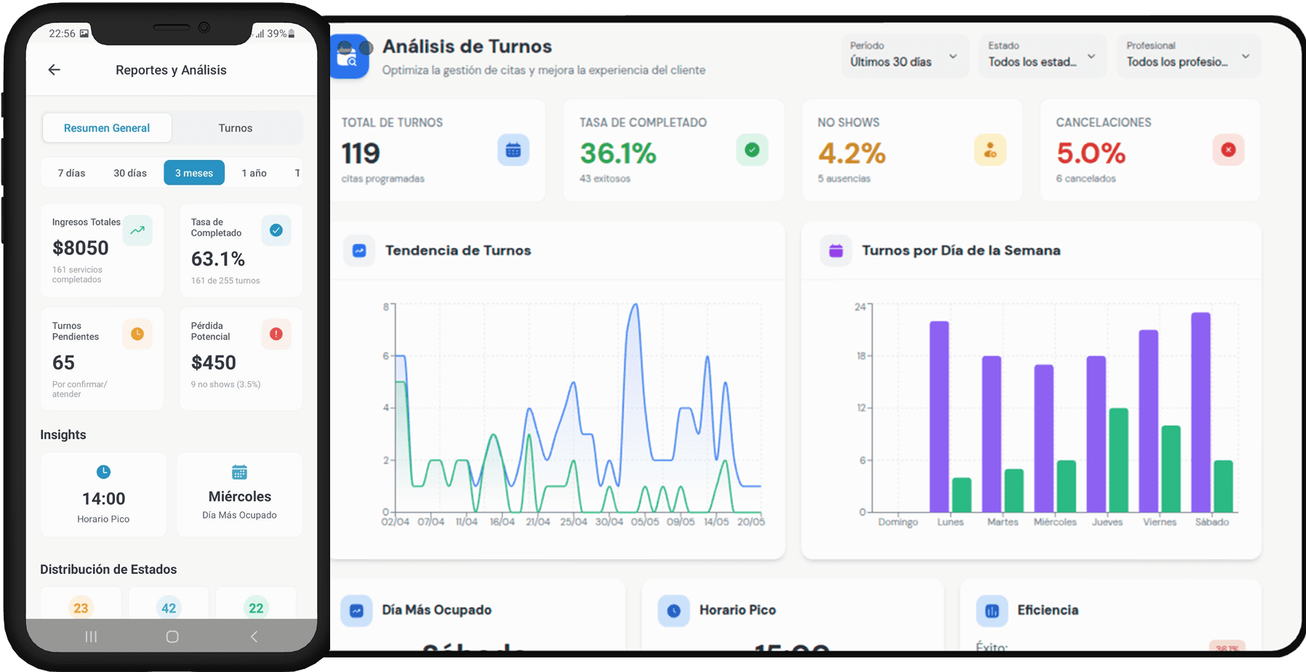Open the Resumen General tab
1306x672 pixels.
[107, 128]
